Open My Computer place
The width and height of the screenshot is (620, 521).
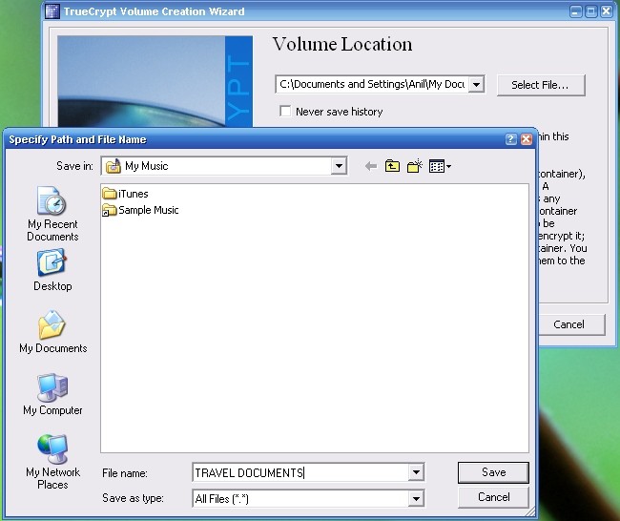tap(52, 394)
